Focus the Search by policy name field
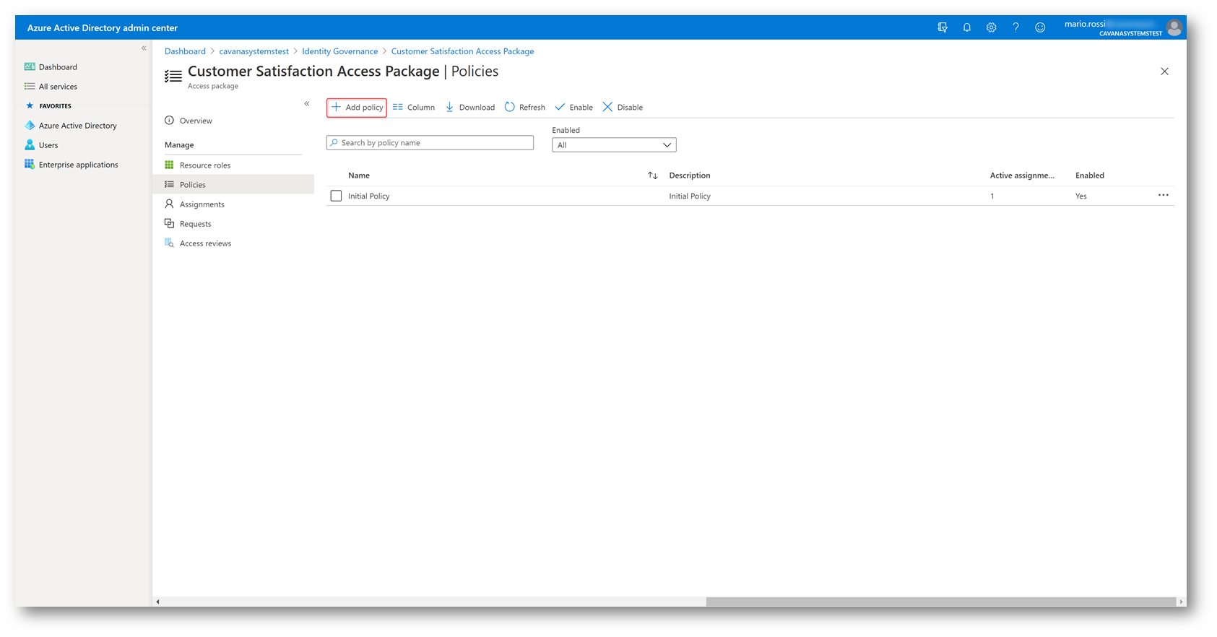Viewport: 1217px width, 637px height. (x=430, y=143)
